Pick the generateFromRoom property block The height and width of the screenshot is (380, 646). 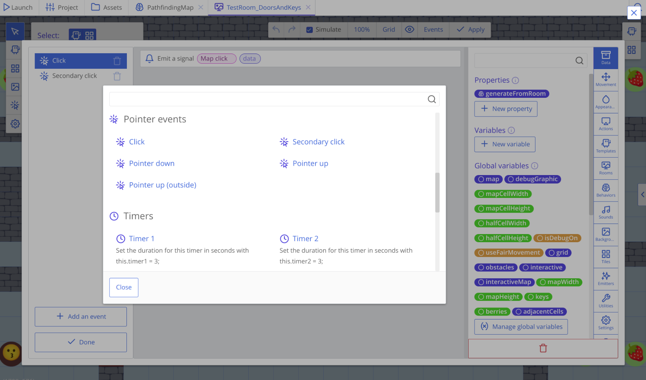tap(511, 94)
